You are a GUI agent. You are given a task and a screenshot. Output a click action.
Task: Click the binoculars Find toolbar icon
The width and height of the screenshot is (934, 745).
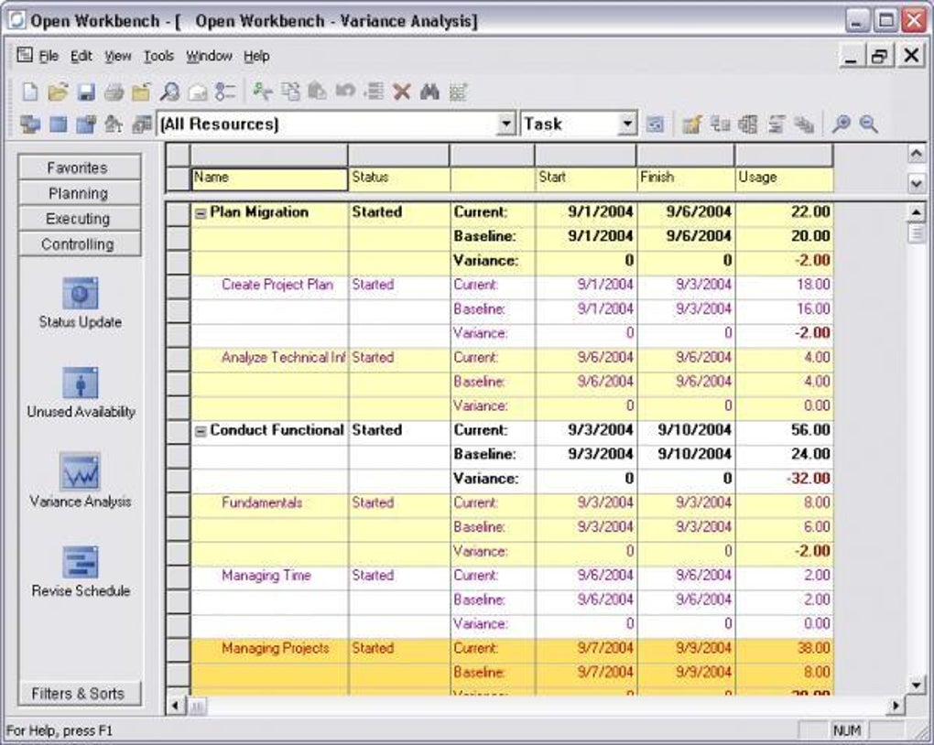click(x=429, y=92)
